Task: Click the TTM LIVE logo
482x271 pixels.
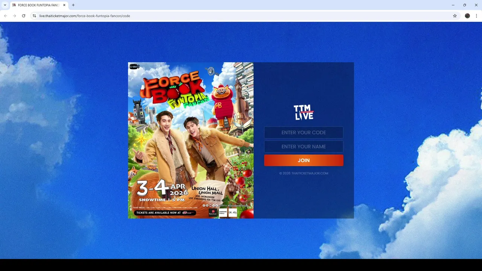Action: pyautogui.click(x=304, y=112)
